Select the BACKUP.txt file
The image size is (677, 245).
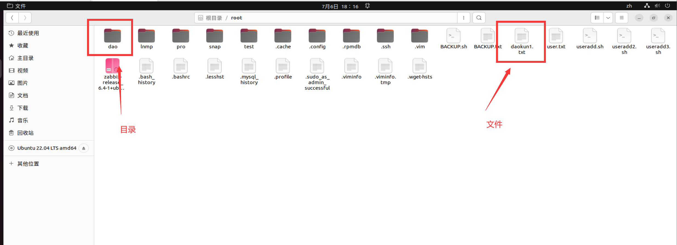tap(488, 39)
